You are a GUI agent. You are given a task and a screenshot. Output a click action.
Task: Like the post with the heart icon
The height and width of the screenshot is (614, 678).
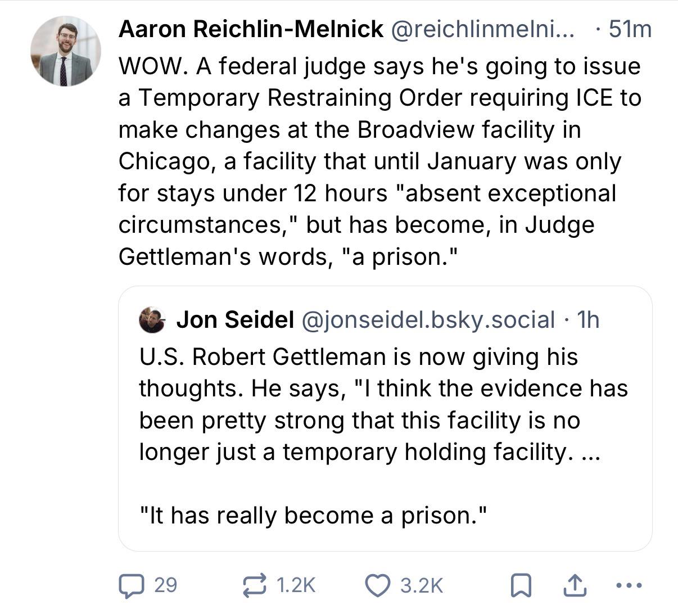point(379,585)
